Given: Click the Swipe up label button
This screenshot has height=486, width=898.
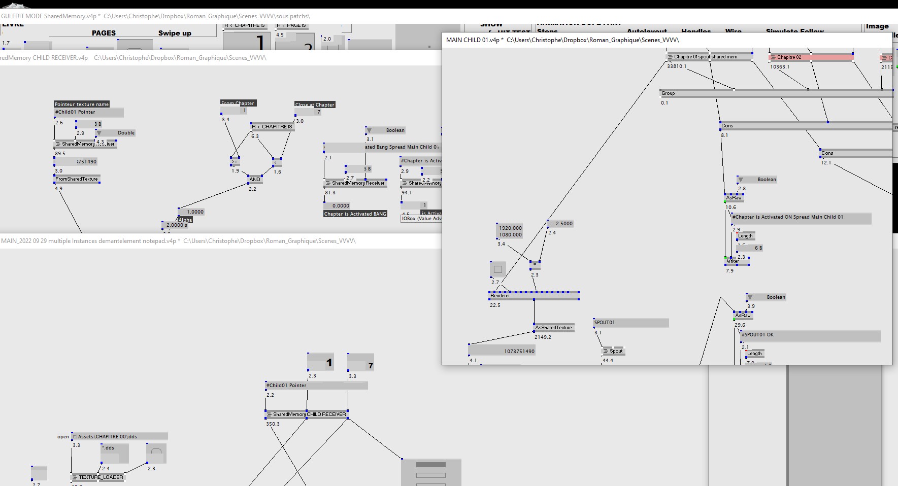Looking at the screenshot, I should (x=175, y=33).
